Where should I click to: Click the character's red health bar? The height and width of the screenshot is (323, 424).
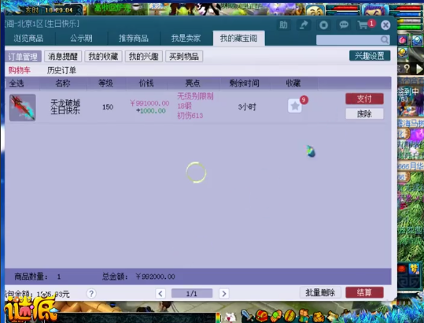click(405, 8)
